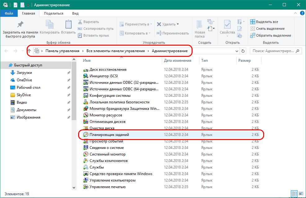Select Системный монитор icon
The height and width of the screenshot is (198, 306).
pos(86,154)
